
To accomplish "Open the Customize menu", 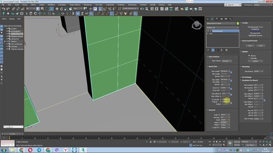I will coord(110,5).
